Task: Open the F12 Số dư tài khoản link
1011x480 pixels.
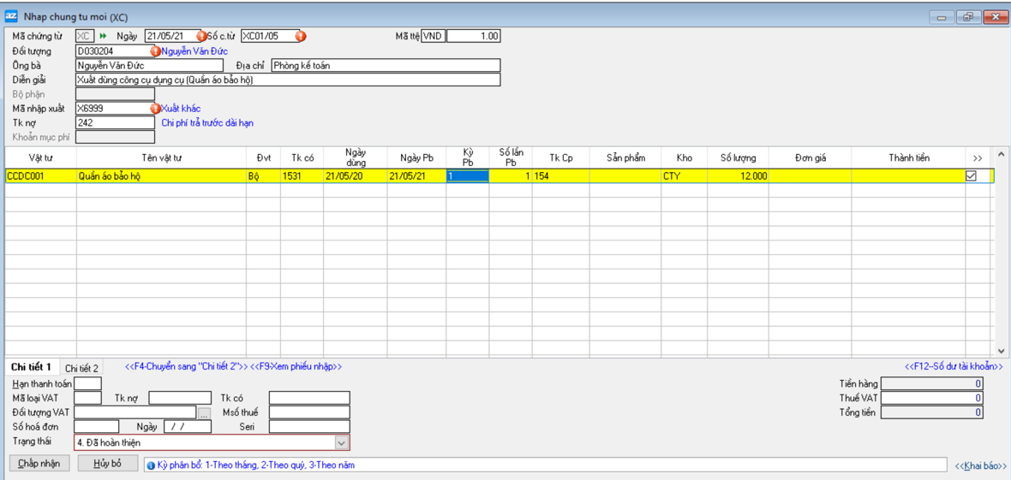Action: click(x=954, y=367)
